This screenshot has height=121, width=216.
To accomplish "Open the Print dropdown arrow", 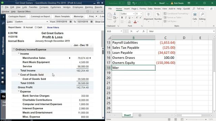I will (x=97, y=16).
